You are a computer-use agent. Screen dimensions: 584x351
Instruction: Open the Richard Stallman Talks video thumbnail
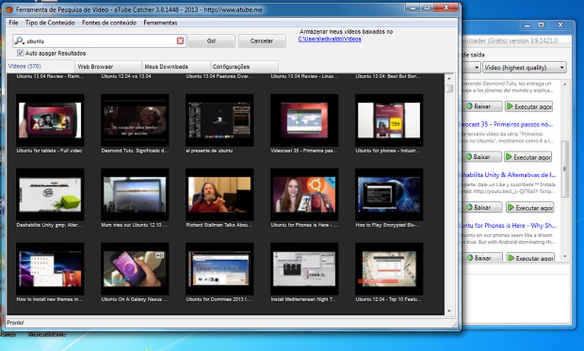[x=218, y=193]
